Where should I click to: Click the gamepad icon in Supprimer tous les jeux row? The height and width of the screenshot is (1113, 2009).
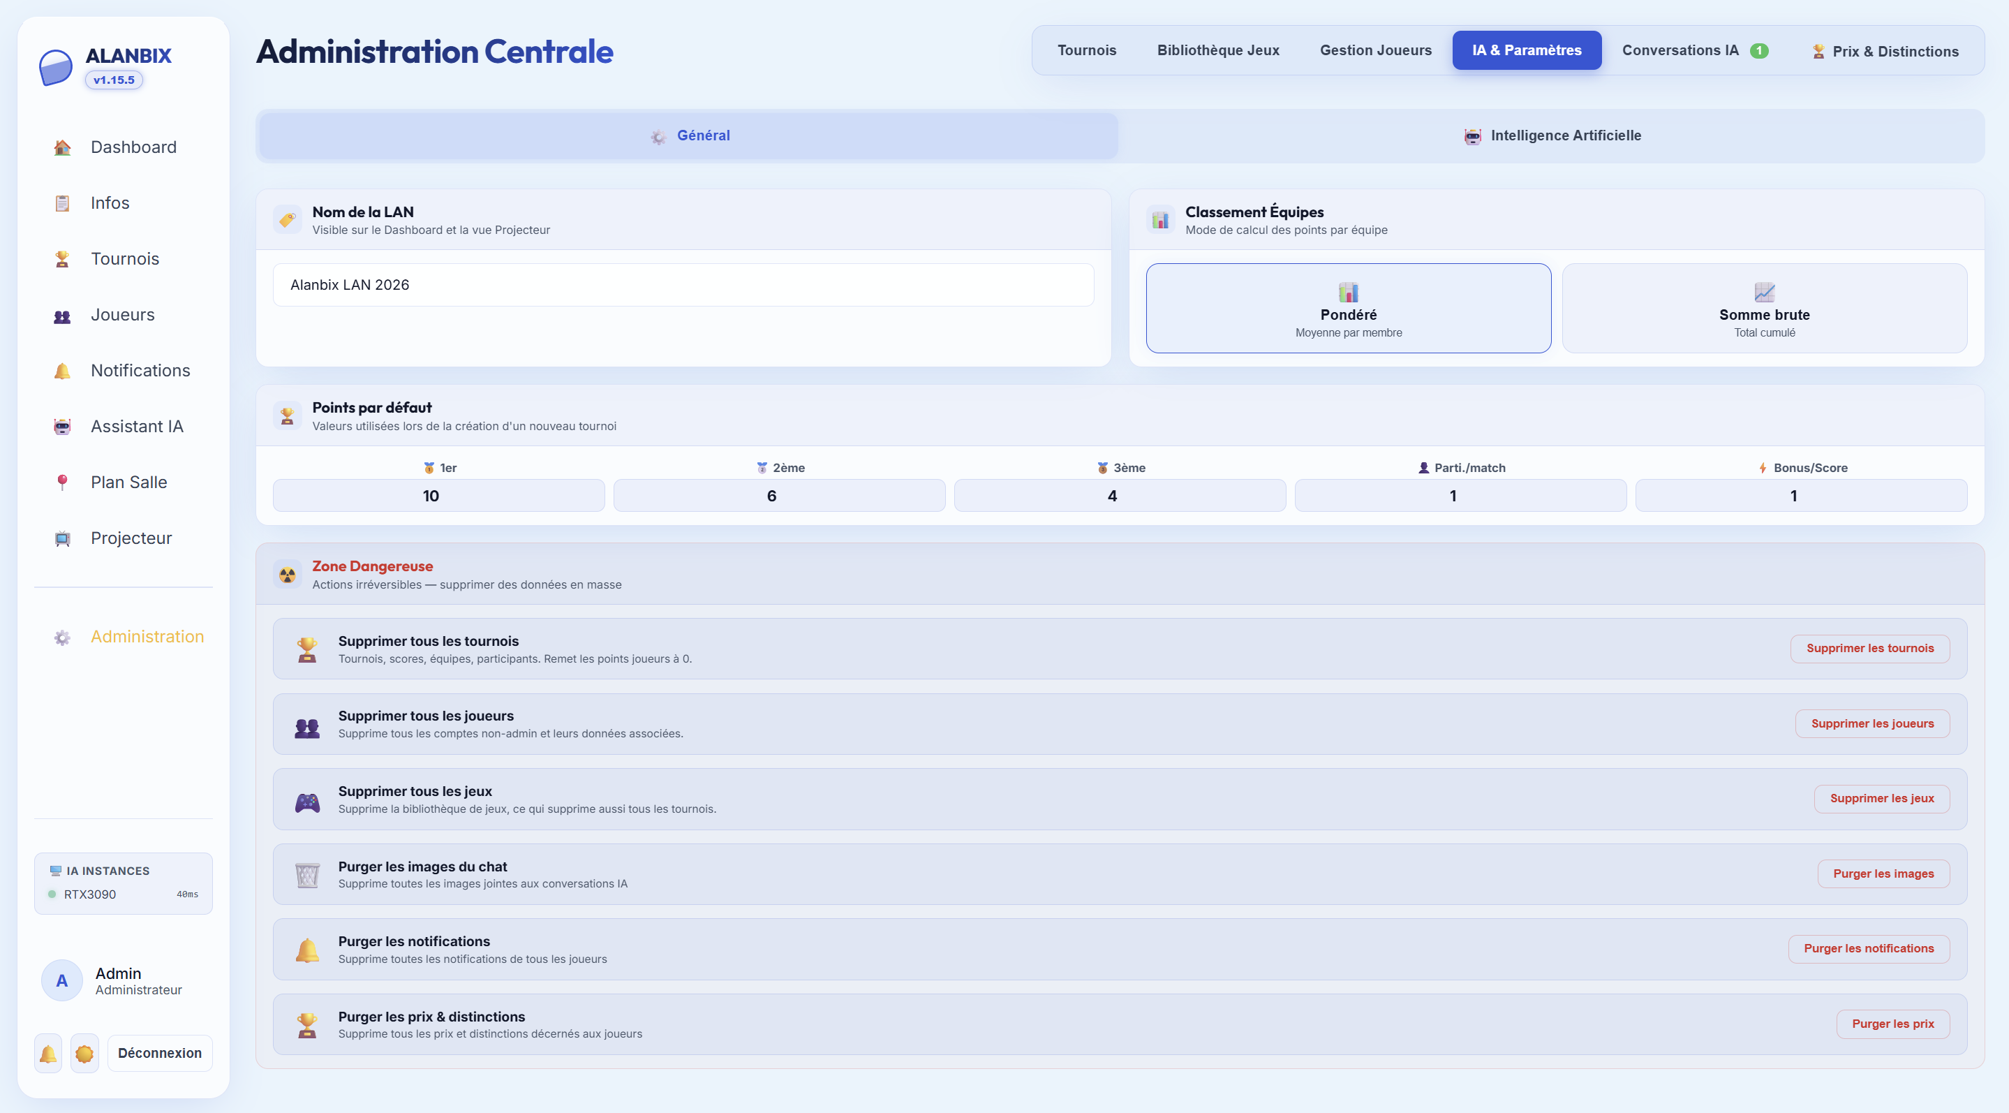(307, 802)
